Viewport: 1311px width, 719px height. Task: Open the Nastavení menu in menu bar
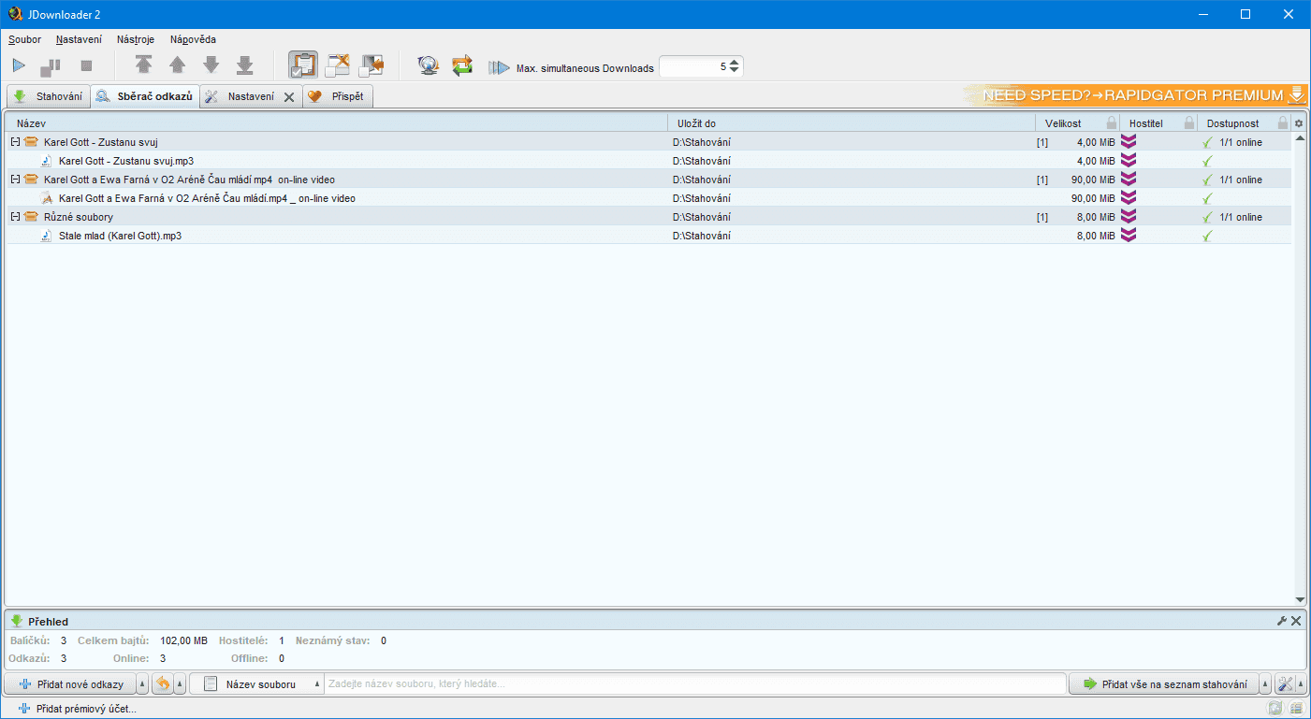tap(79, 39)
